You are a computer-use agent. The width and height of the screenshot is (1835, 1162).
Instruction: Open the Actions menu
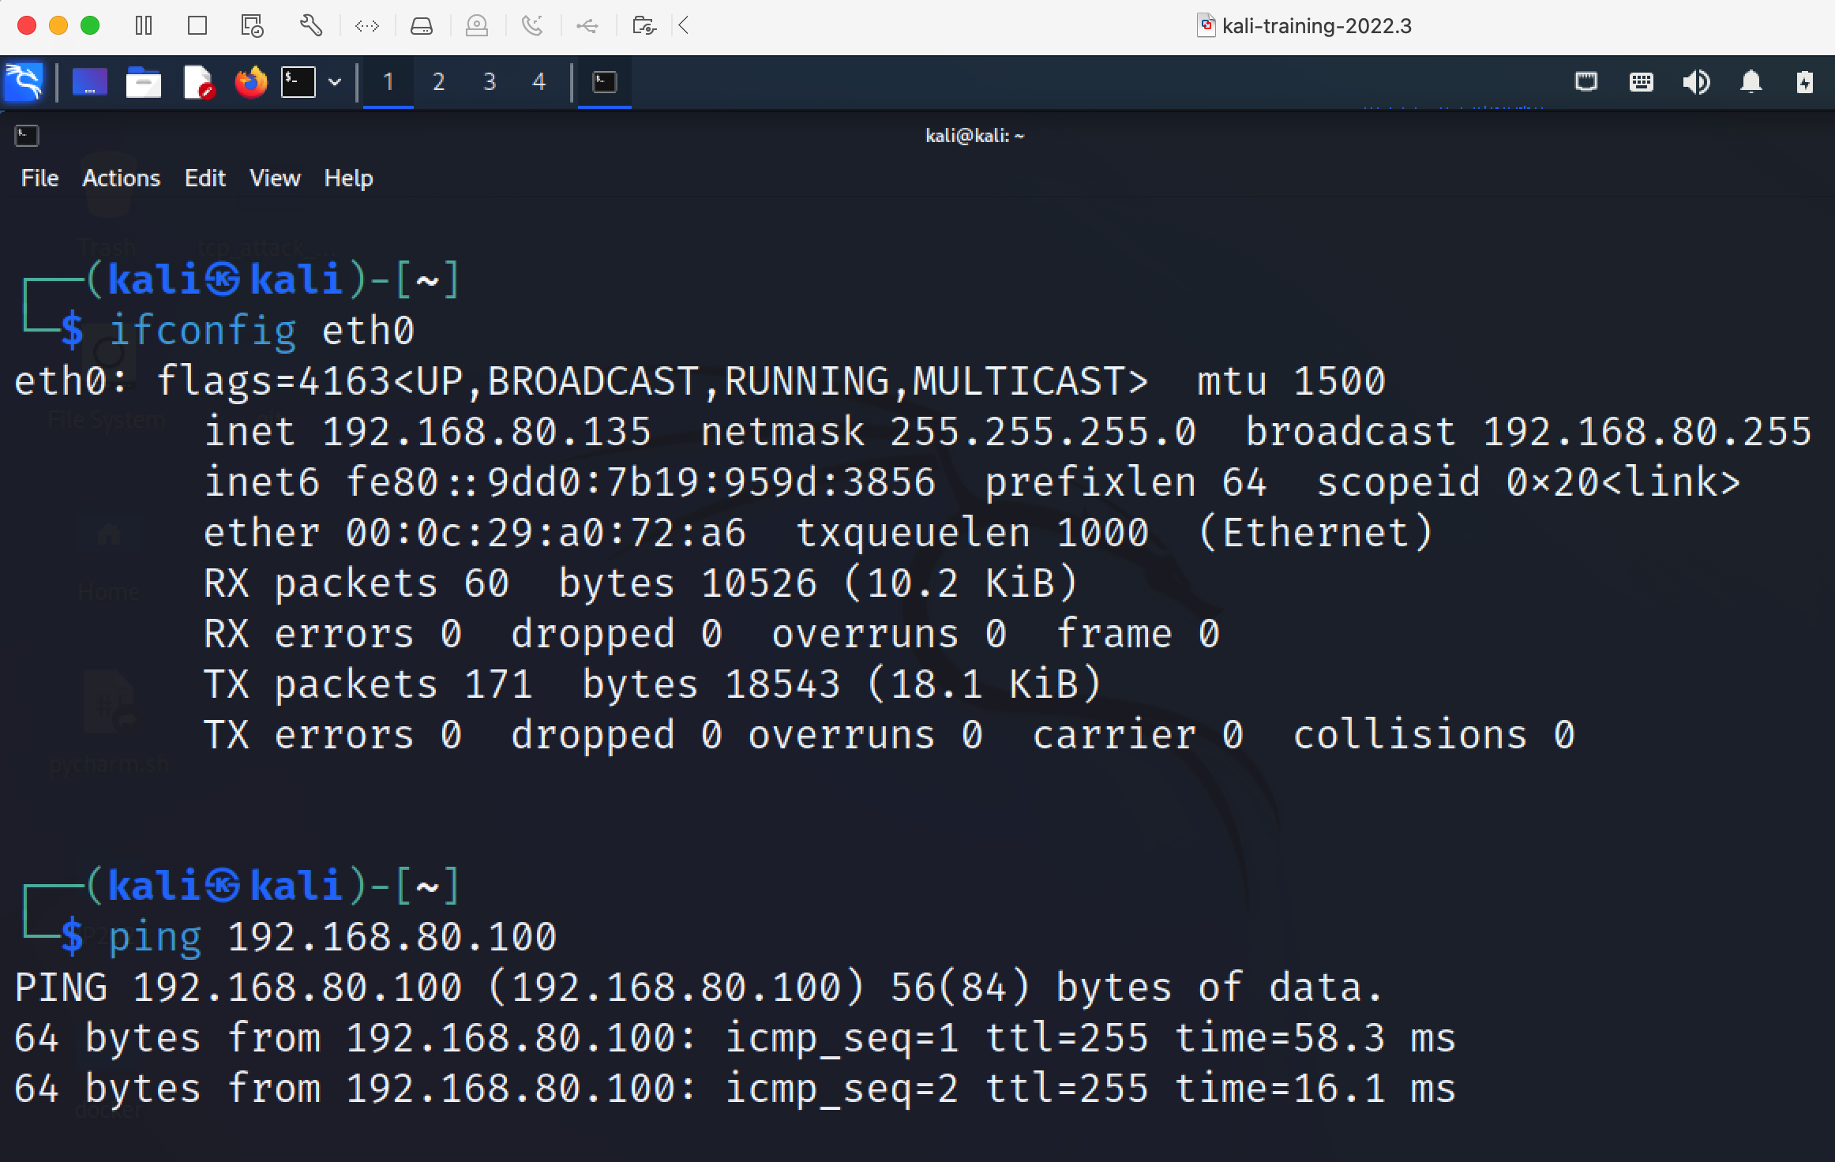pyautogui.click(x=122, y=178)
